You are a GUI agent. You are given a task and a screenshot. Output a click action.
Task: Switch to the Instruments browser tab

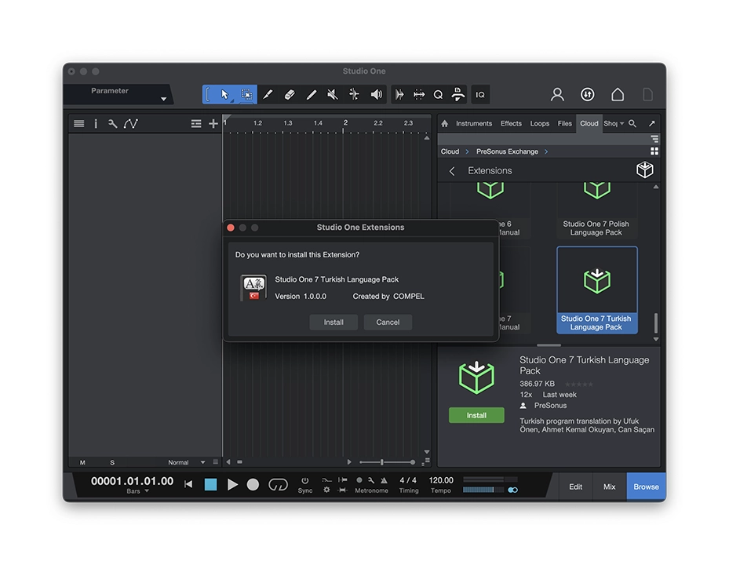tap(474, 123)
